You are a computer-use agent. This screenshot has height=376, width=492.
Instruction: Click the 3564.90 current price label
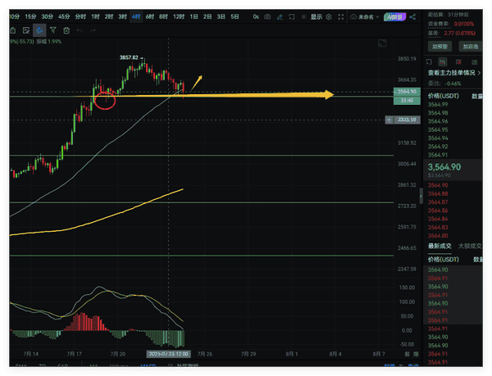coord(444,165)
